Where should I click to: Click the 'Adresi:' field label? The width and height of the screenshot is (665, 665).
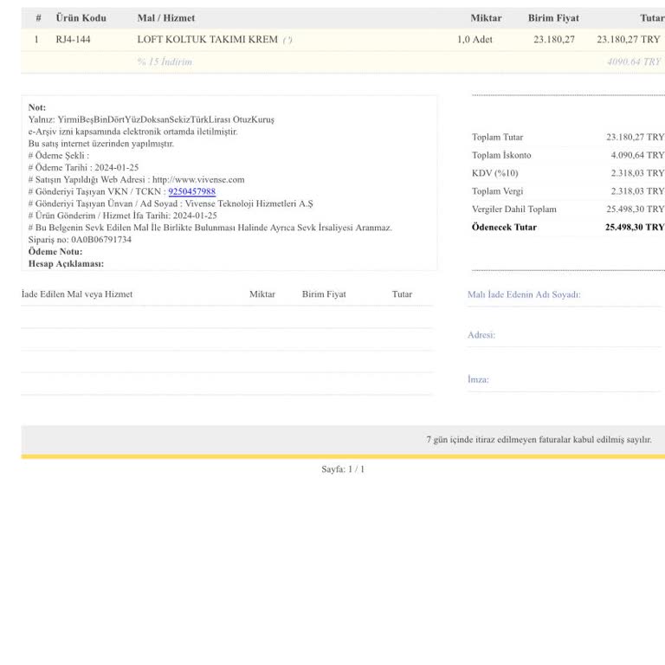(481, 334)
